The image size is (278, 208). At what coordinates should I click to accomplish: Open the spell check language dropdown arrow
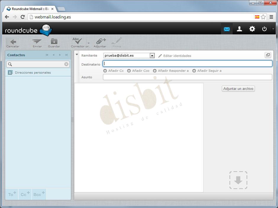pos(88,43)
